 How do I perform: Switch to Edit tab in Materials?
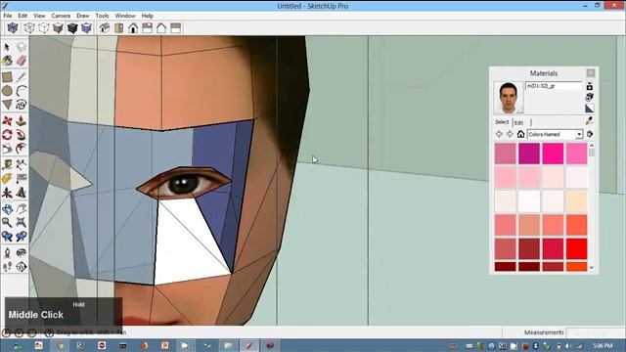point(518,122)
